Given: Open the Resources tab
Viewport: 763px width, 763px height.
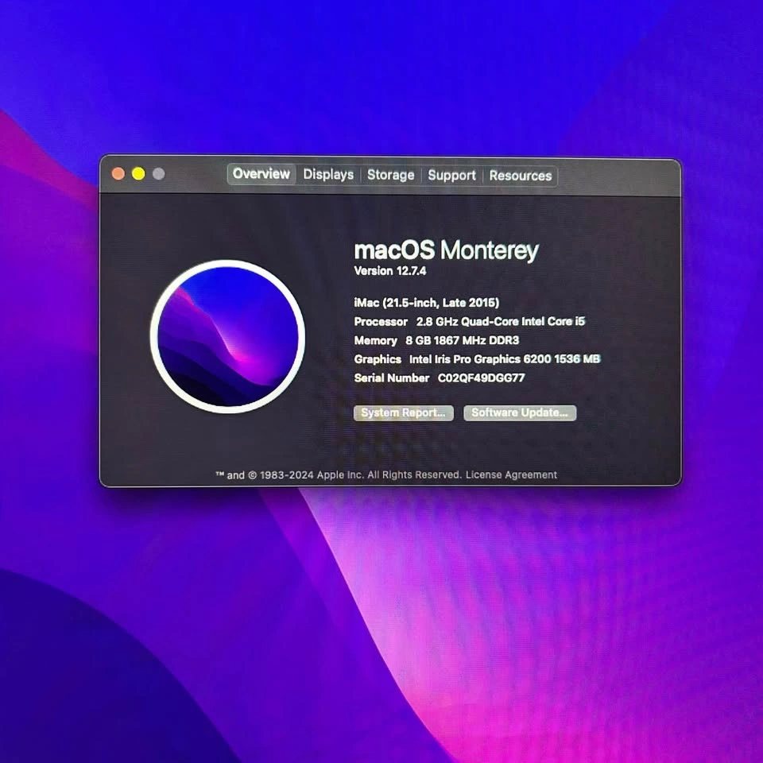Looking at the screenshot, I should pos(520,175).
